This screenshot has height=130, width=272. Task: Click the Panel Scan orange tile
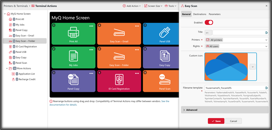tap(161, 81)
